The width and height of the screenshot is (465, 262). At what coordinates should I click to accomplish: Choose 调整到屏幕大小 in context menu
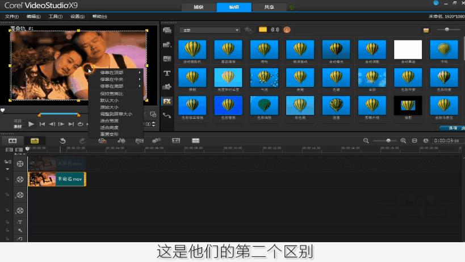(116, 114)
